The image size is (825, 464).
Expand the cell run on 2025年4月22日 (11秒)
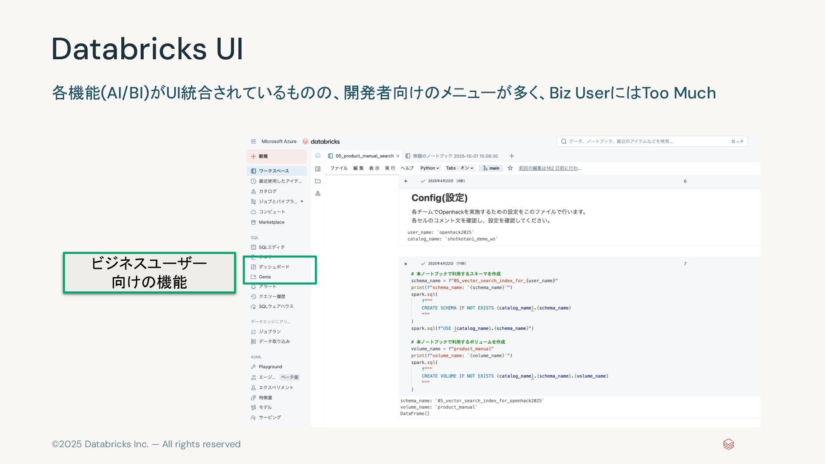(406, 264)
